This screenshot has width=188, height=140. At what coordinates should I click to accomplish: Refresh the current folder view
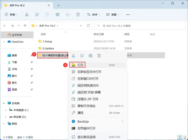coord(88,26)
